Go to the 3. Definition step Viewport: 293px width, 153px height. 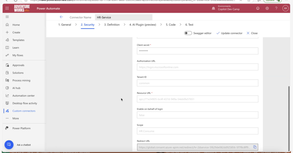click(112, 25)
